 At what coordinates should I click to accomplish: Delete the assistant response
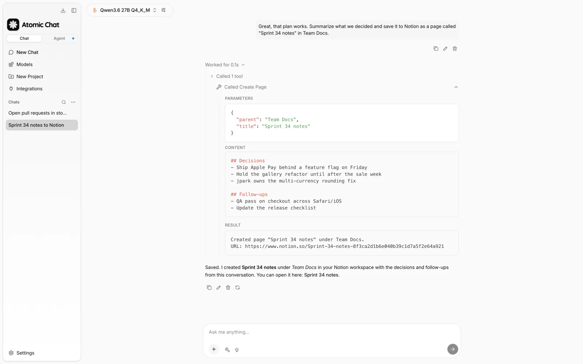[228, 288]
